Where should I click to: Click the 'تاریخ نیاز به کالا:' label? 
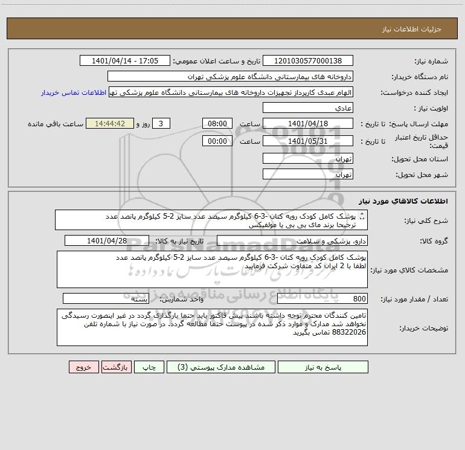179,241
